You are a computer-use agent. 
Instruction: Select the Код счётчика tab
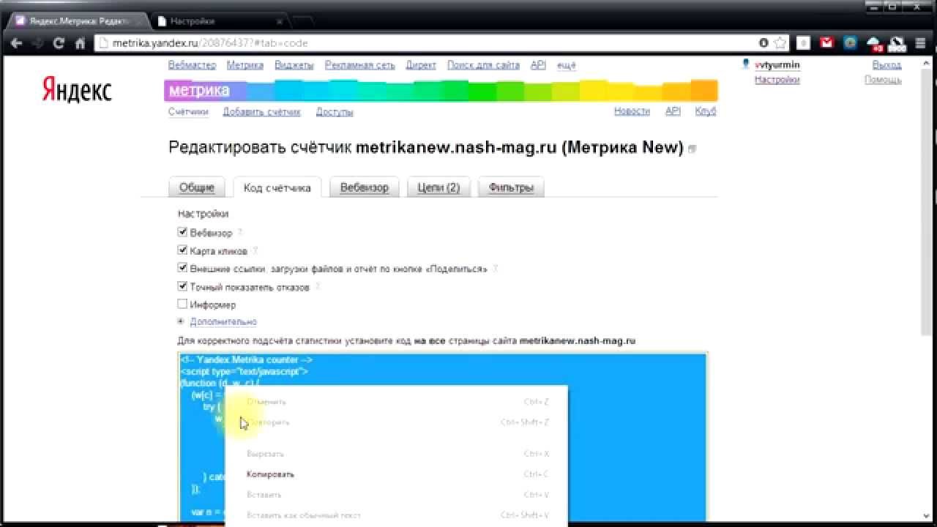[x=277, y=188]
